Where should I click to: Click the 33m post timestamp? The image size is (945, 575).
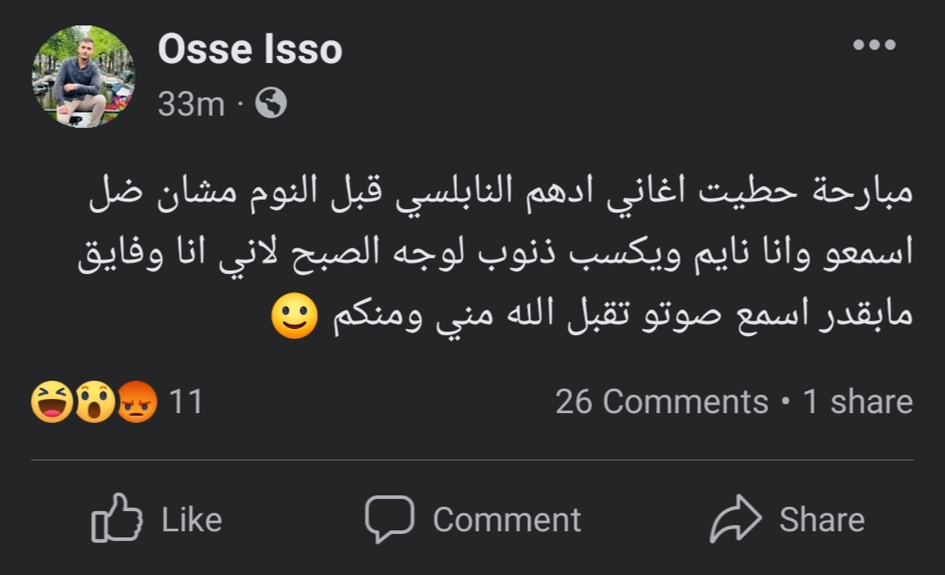coord(191,105)
